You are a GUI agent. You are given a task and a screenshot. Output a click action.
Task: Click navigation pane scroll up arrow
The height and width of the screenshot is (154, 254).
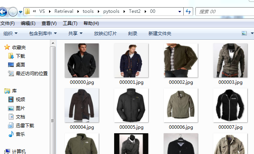tap(53, 43)
